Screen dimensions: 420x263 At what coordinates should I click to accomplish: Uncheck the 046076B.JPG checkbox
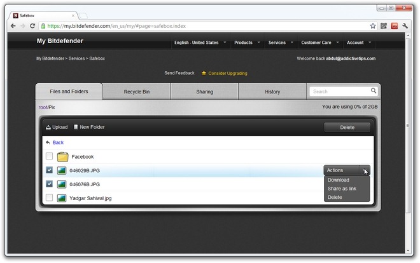(49, 184)
